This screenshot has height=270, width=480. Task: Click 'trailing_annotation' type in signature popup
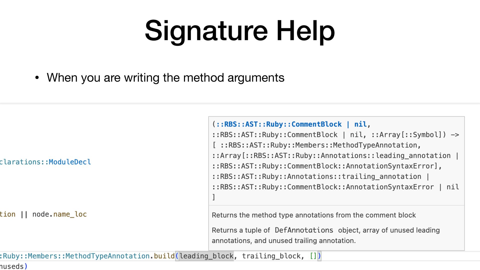381,176
